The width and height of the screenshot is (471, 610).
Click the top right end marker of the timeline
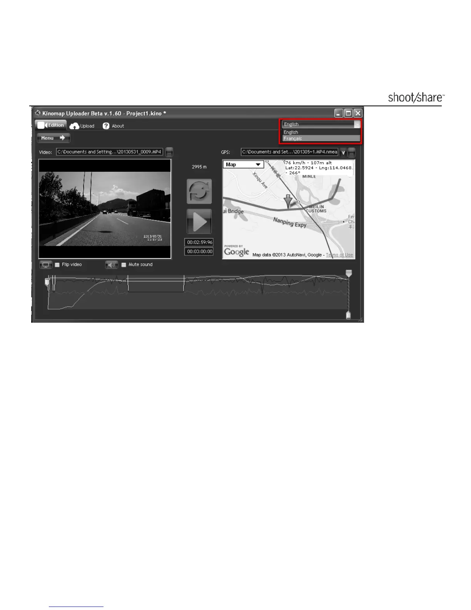tap(349, 273)
